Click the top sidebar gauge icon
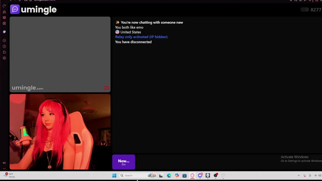322x181 pixels. pyautogui.click(x=4, y=6)
